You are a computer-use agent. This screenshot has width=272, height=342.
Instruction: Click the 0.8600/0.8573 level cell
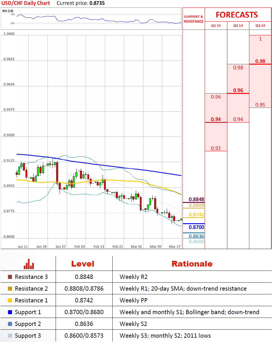(84, 336)
